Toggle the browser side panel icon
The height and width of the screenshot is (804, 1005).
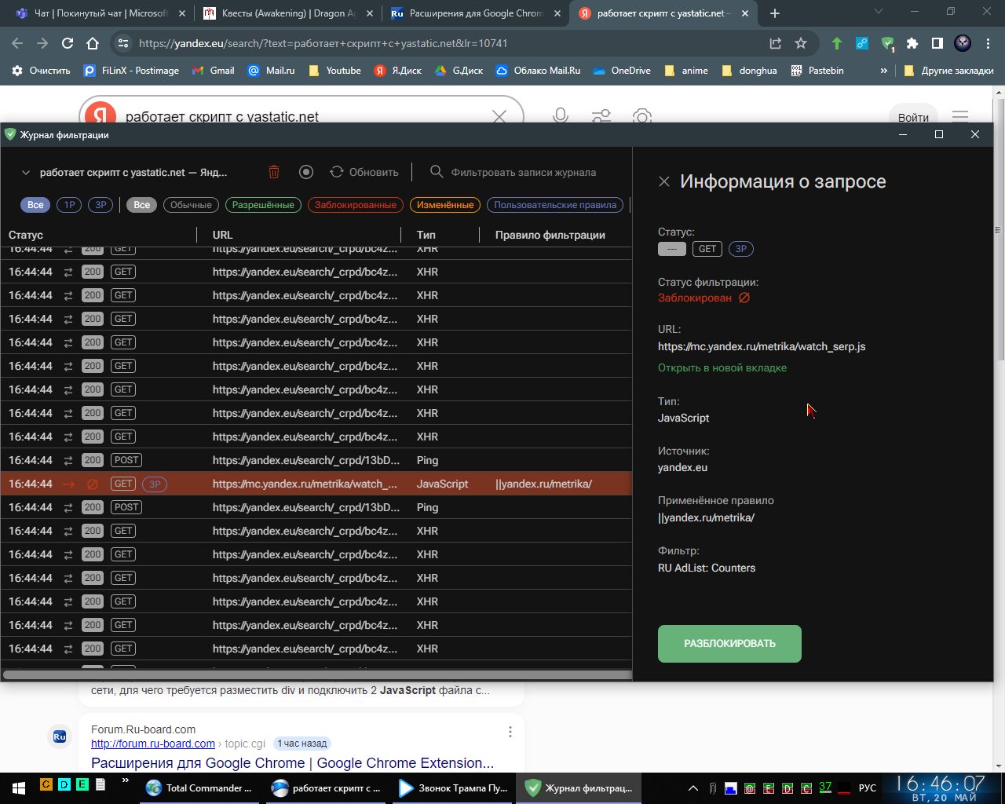937,43
